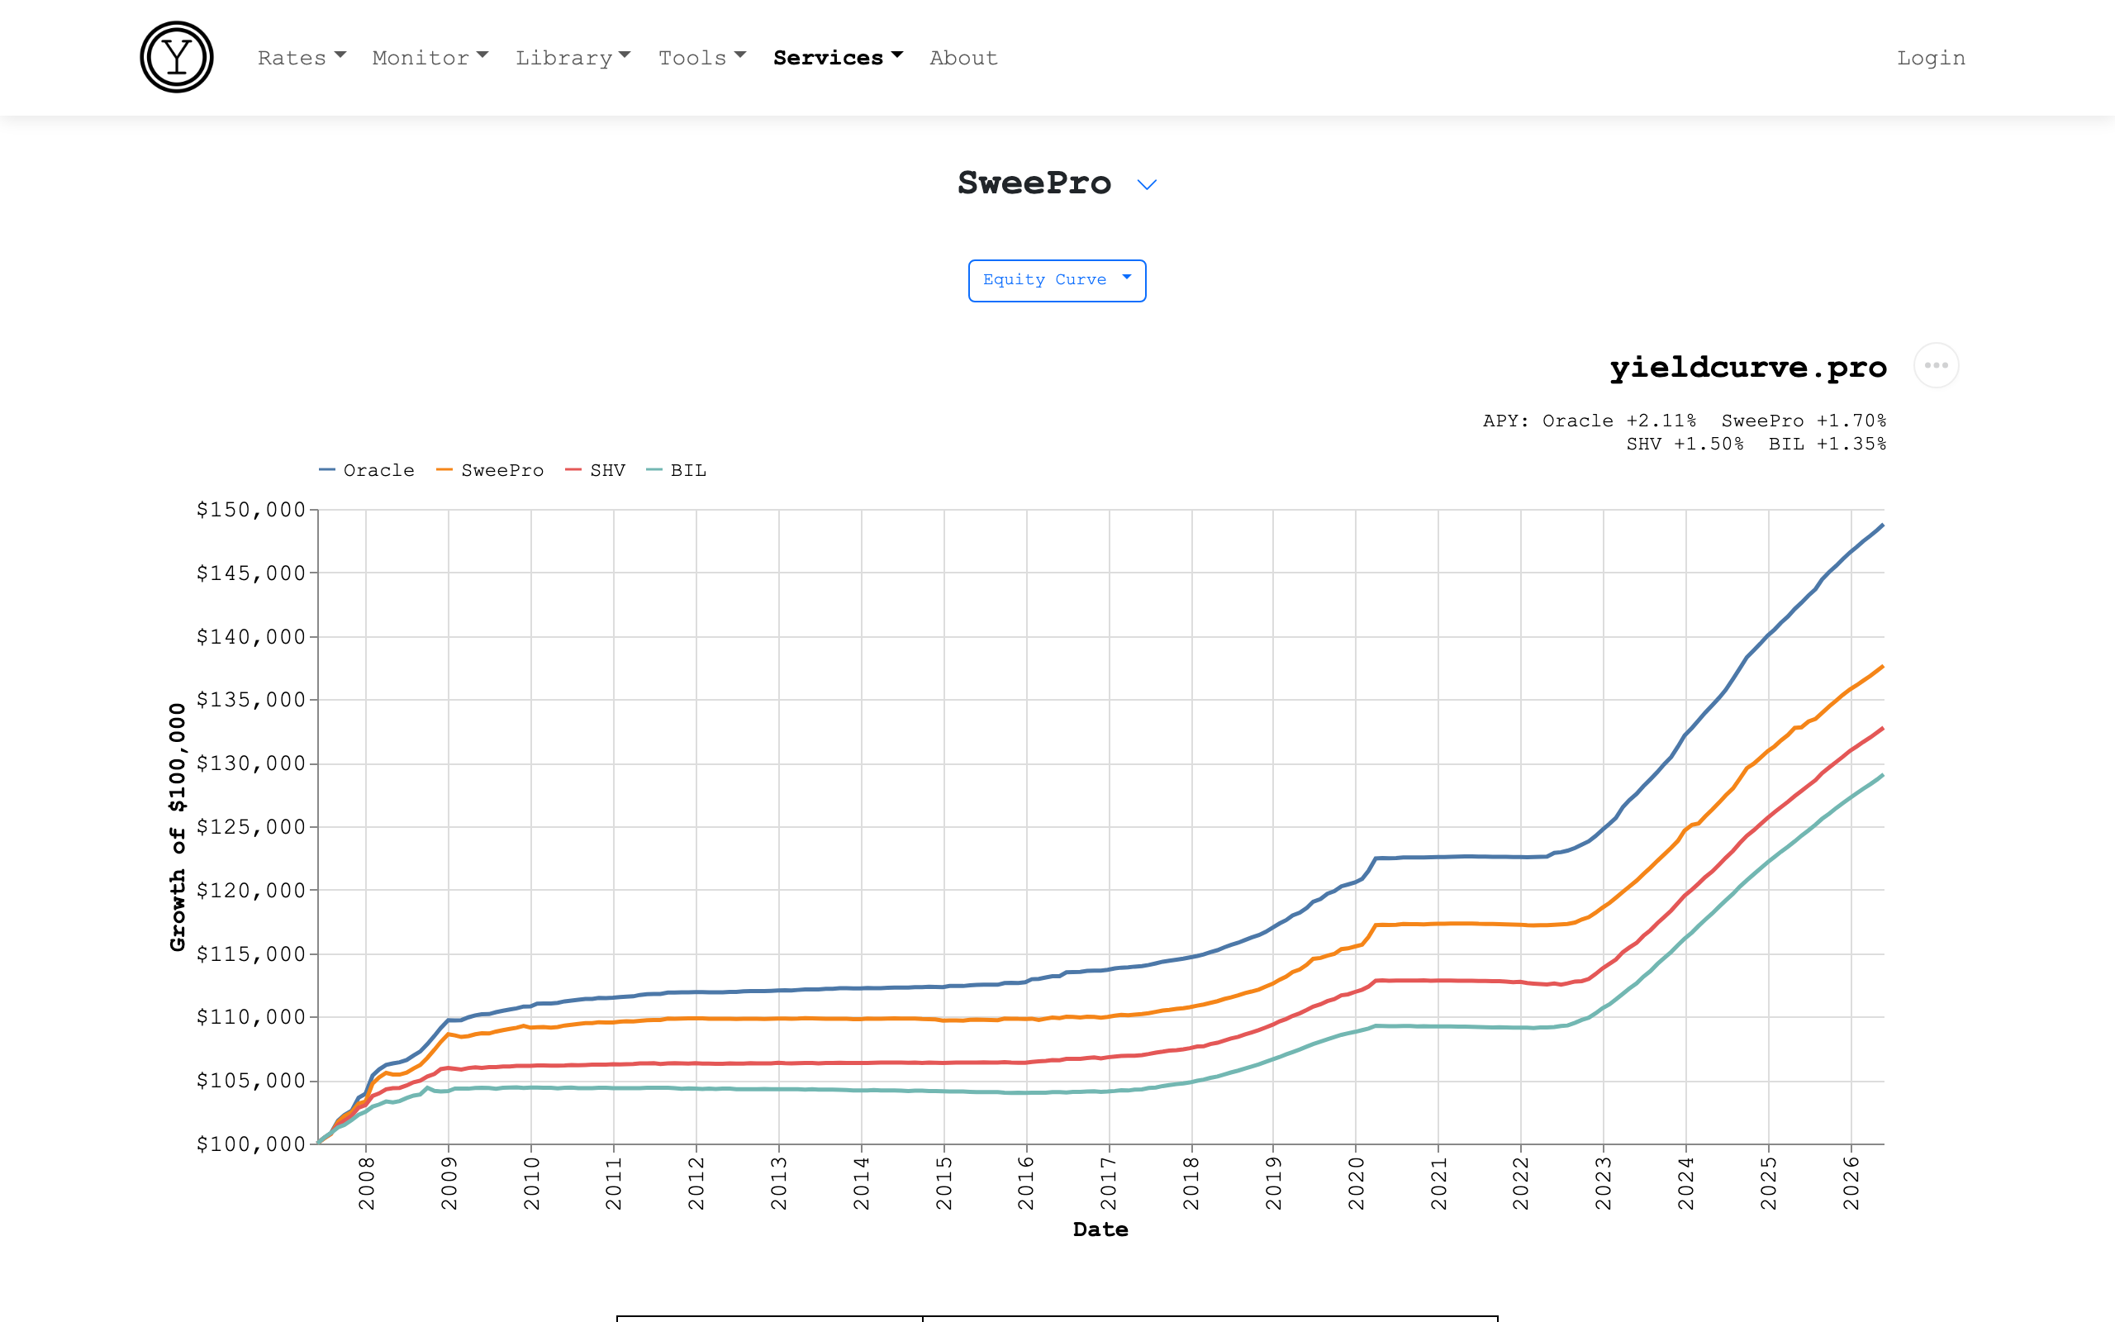Open the Monitor menu
The width and height of the screenshot is (2115, 1322).
(430, 58)
